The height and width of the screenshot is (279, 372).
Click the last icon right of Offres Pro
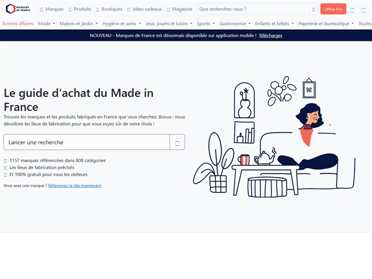pos(363,10)
